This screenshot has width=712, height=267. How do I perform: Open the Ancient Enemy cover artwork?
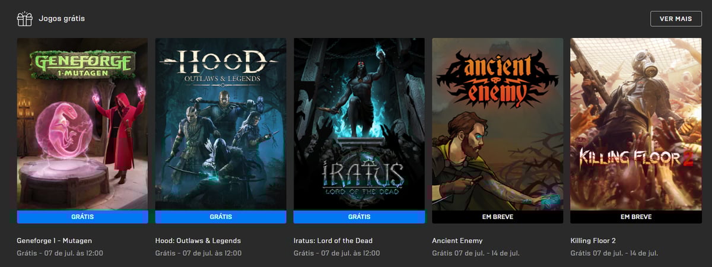[x=497, y=124]
